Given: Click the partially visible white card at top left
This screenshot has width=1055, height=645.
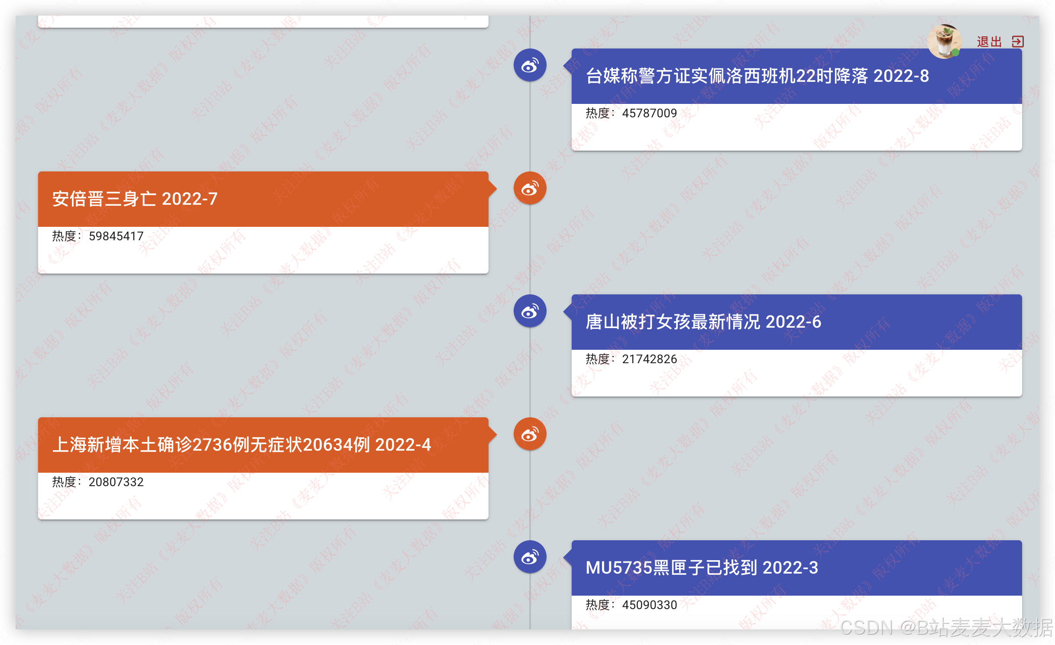Looking at the screenshot, I should pyautogui.click(x=263, y=21).
